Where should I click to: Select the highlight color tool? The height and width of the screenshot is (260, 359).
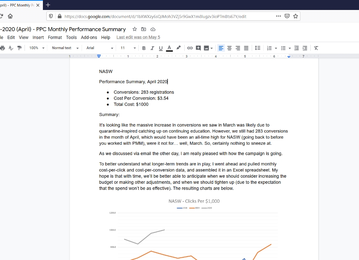point(178,48)
